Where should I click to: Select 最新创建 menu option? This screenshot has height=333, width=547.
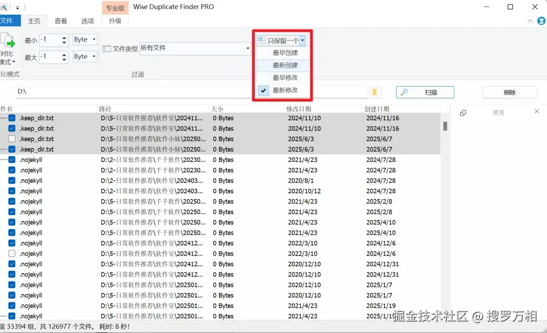[285, 65]
